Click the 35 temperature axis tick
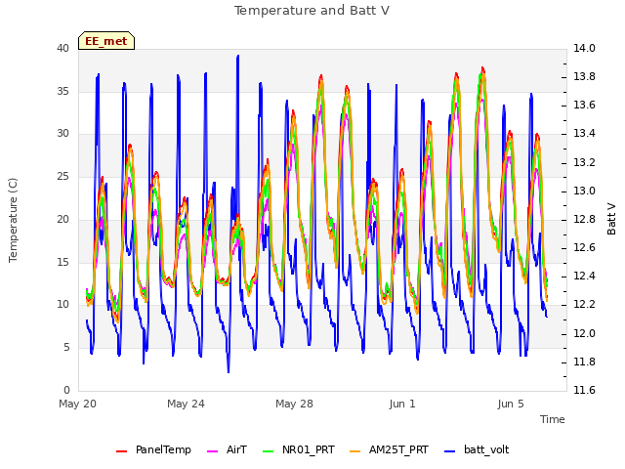Image resolution: width=625 pixels, height=469 pixels. point(62,91)
